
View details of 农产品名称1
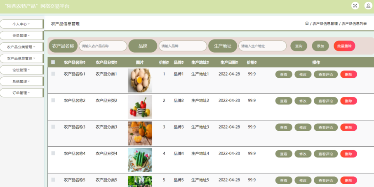[x=284, y=74]
